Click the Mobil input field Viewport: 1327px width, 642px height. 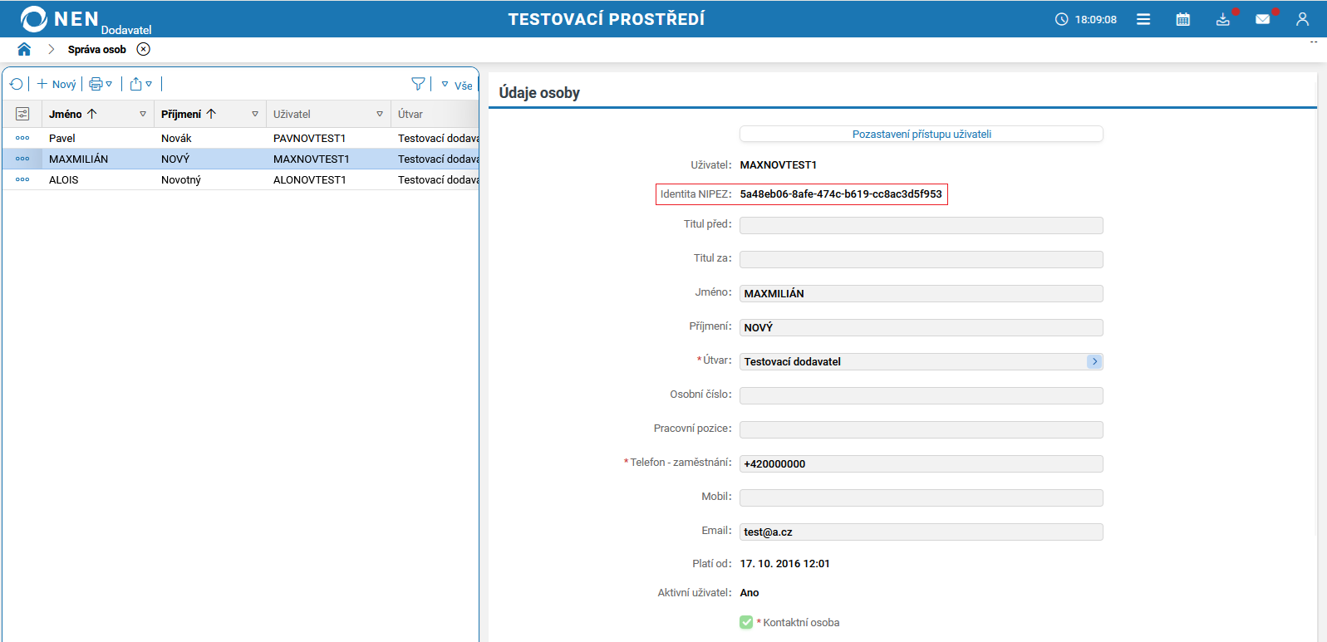tap(922, 497)
